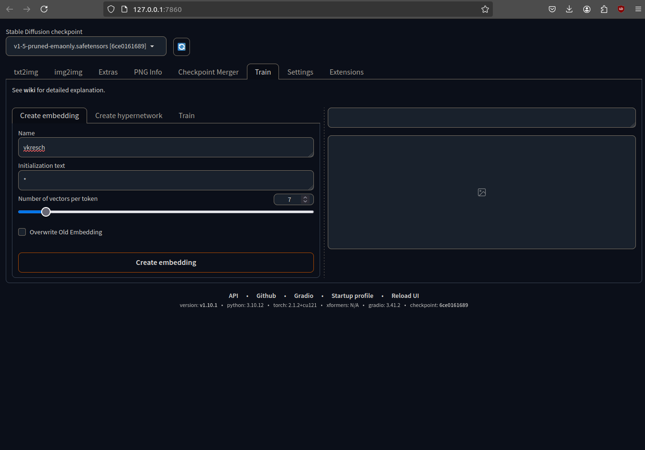Open the Stable Diffusion checkpoint dropdown

(86, 46)
